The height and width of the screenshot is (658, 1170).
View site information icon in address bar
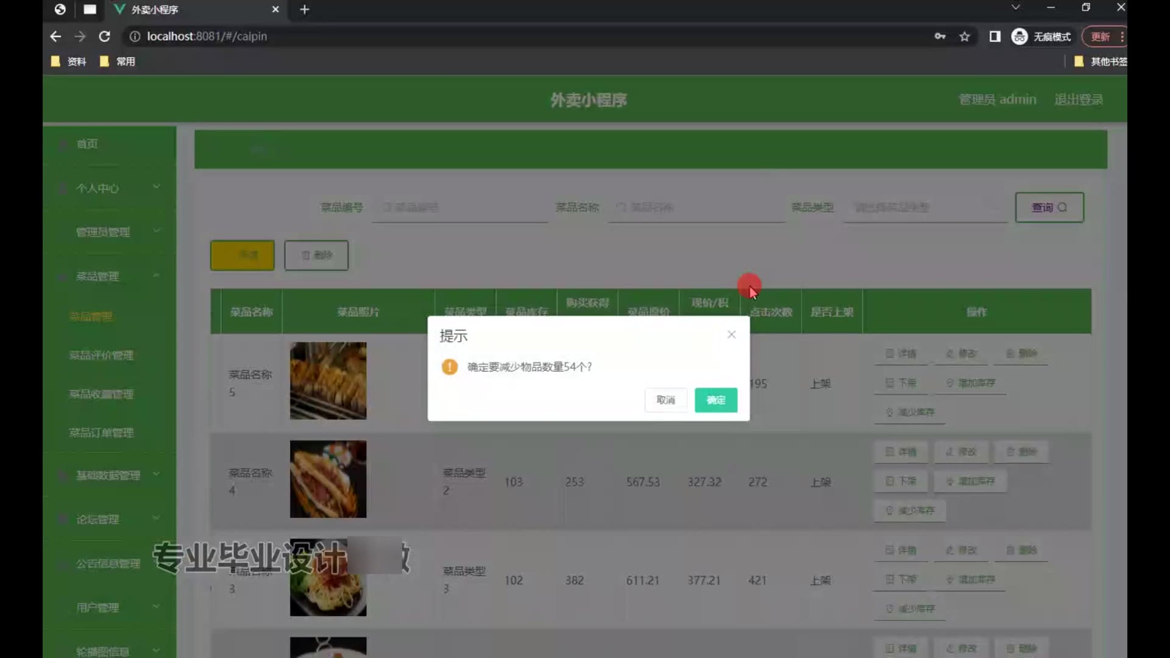(x=135, y=37)
